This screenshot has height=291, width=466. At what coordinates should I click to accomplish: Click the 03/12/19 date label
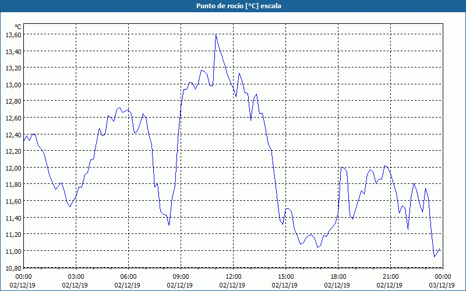pyautogui.click(x=442, y=285)
